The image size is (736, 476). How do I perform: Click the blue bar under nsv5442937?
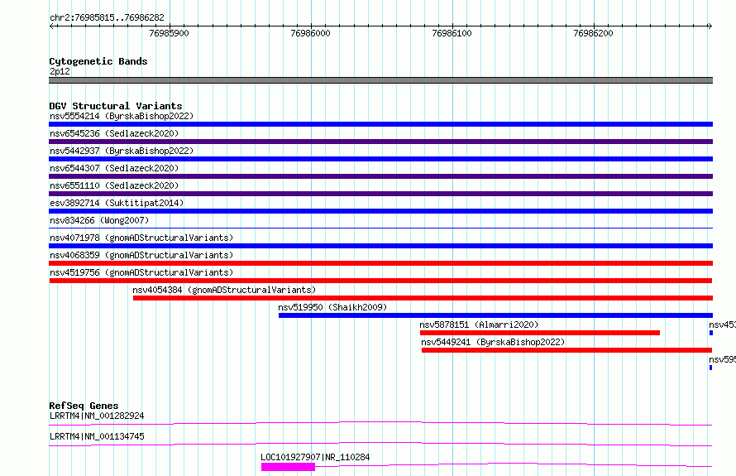pyautogui.click(x=380, y=159)
